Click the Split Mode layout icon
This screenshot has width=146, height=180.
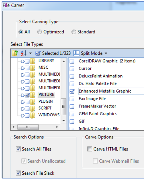click(x=76, y=53)
